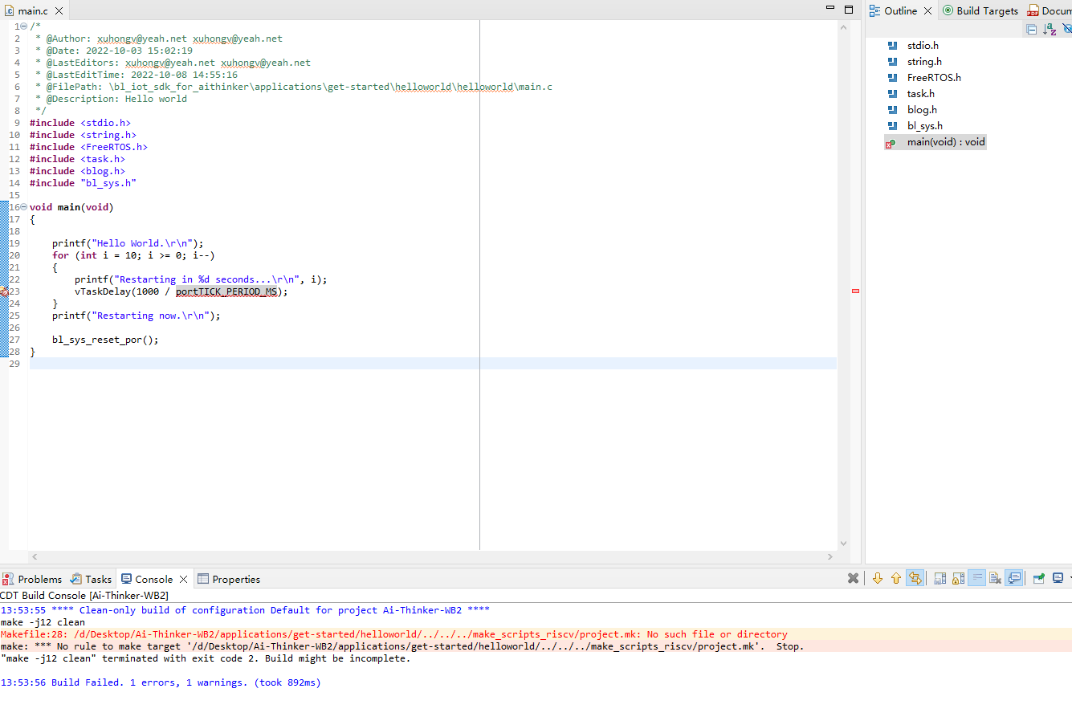Close the Outline view tab
Image resolution: width=1072 pixels, height=721 pixels.
(x=927, y=11)
